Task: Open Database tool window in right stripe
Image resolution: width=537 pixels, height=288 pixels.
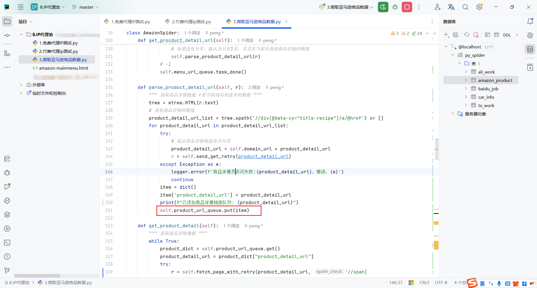Action: tap(530, 49)
